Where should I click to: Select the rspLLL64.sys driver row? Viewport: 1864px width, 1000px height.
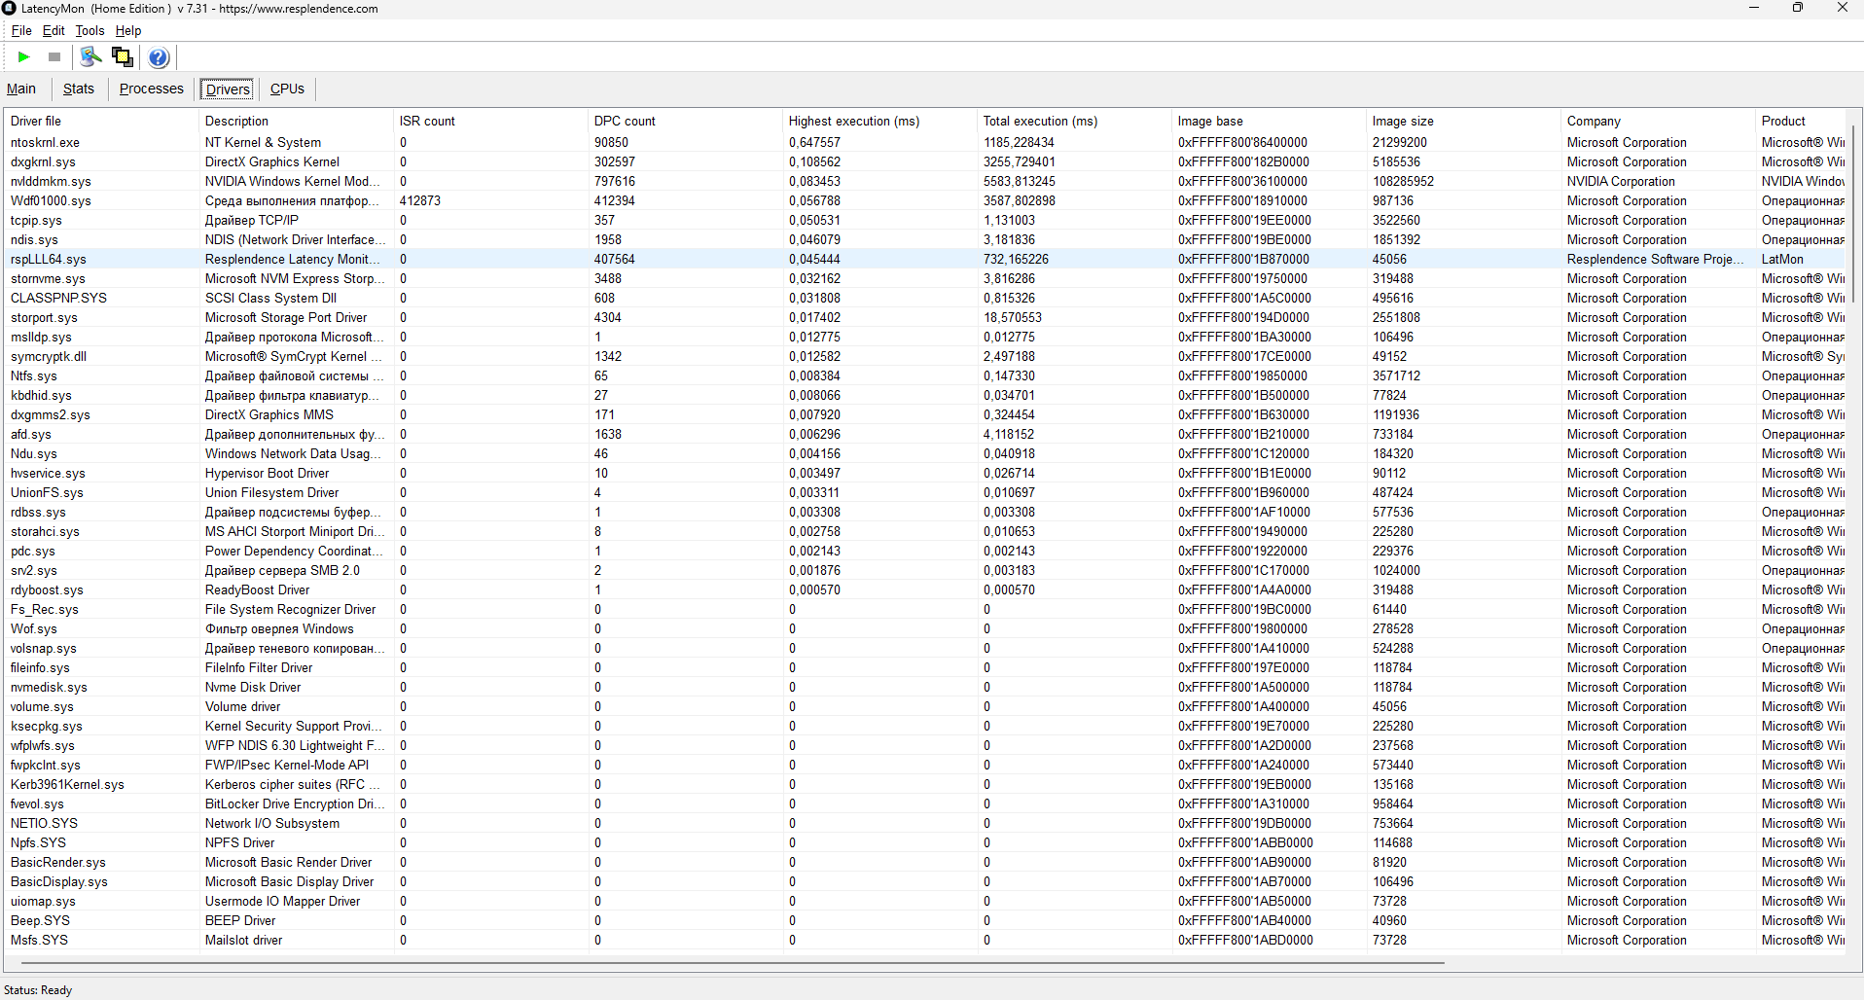(x=49, y=260)
